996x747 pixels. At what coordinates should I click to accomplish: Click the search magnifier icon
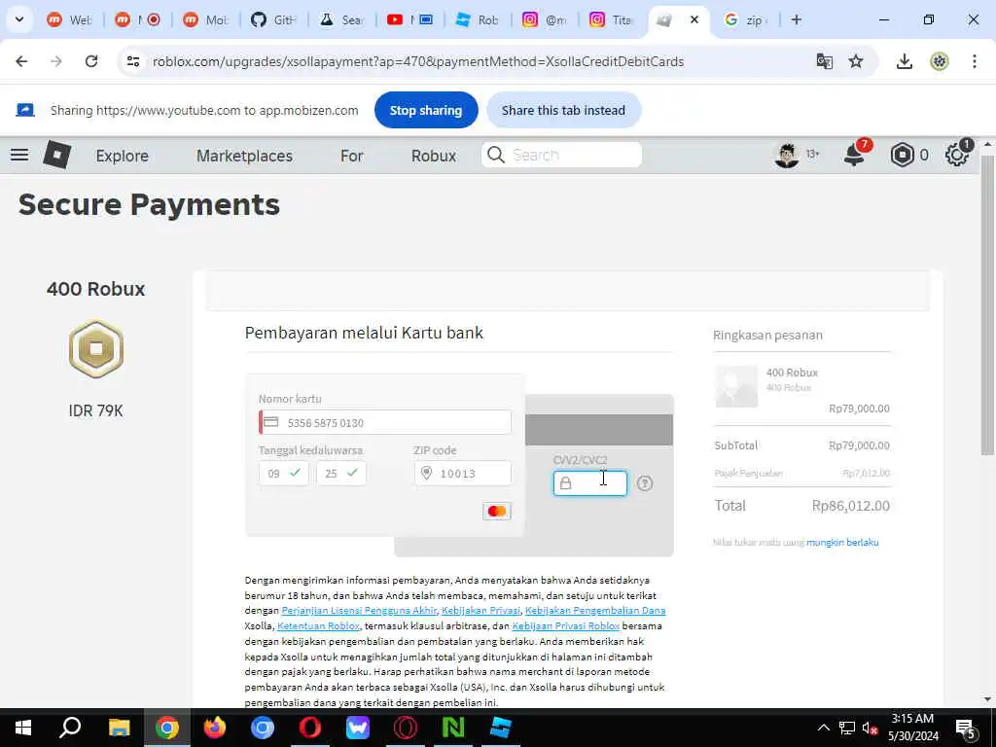(x=495, y=155)
